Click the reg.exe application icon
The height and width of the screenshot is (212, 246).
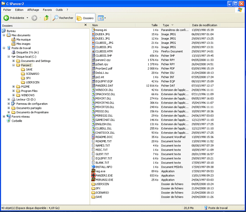point(93,171)
